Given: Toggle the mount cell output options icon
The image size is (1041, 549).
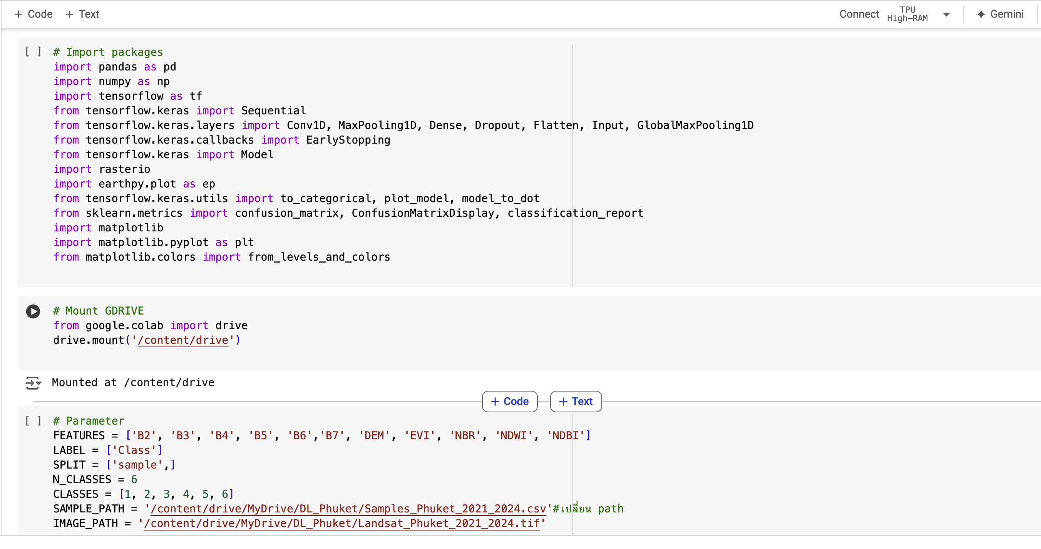Looking at the screenshot, I should coord(33,382).
